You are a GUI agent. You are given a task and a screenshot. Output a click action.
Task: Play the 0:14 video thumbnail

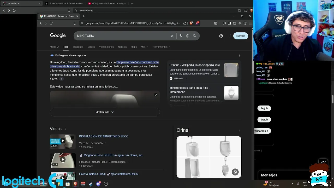tap(63, 160)
